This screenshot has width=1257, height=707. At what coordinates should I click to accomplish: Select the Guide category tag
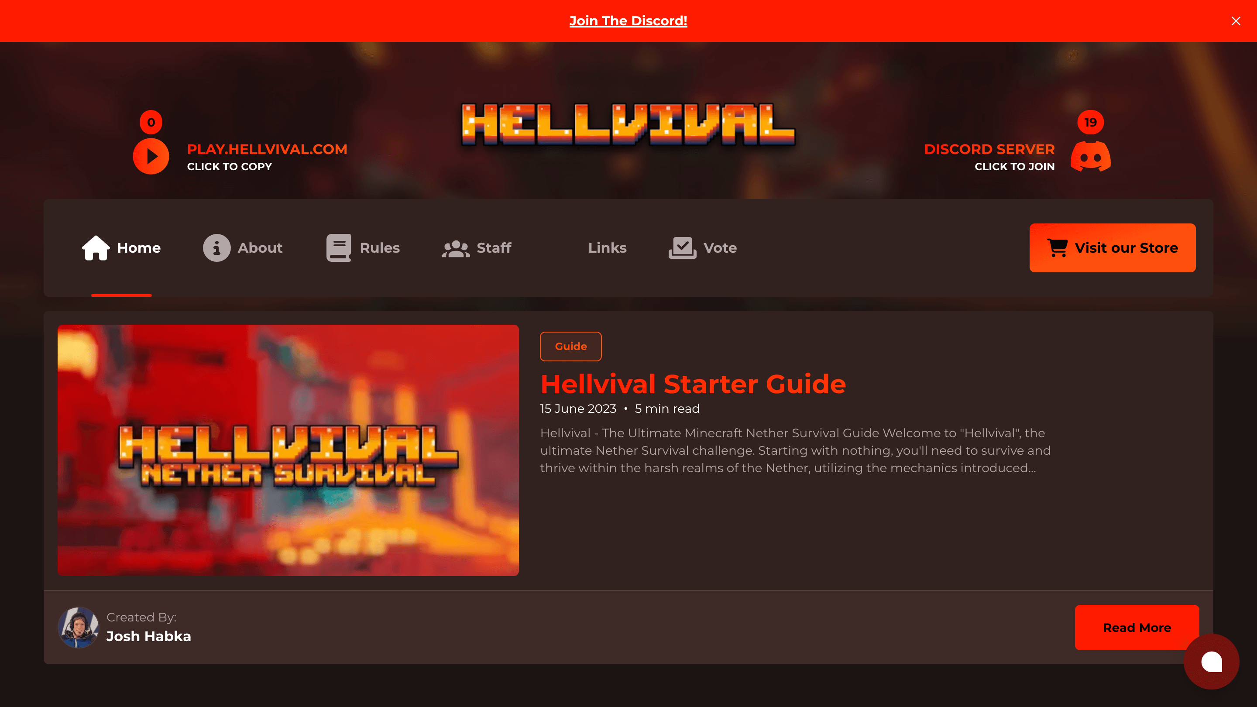click(570, 347)
